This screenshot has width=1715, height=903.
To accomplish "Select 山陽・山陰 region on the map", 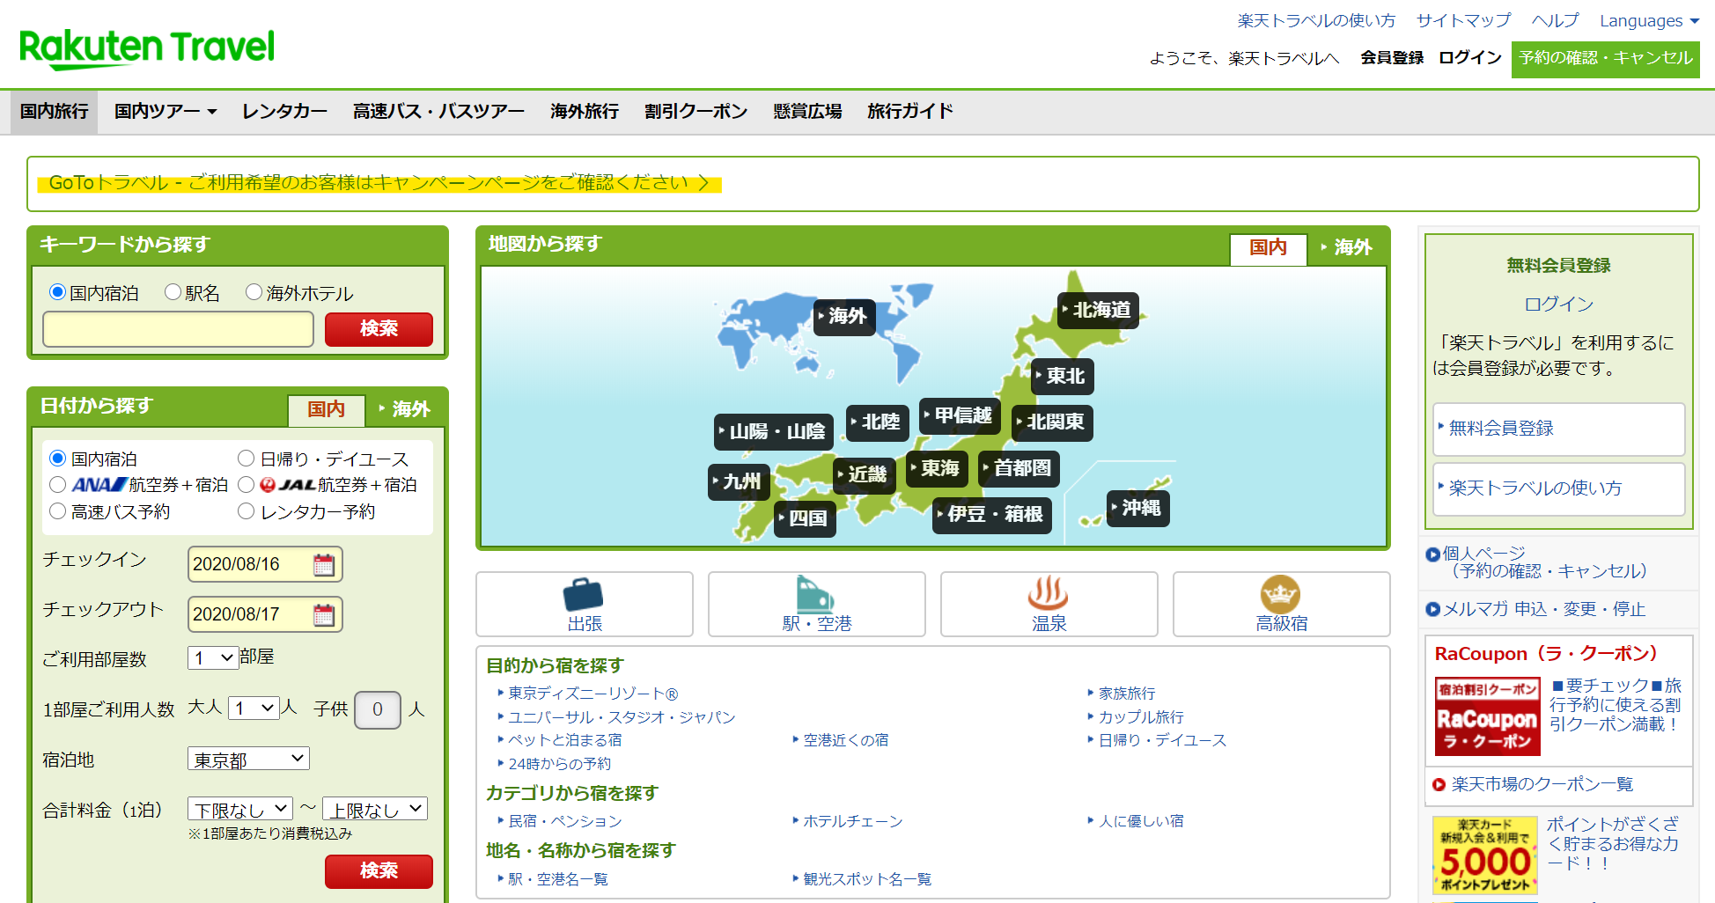I will (x=774, y=431).
